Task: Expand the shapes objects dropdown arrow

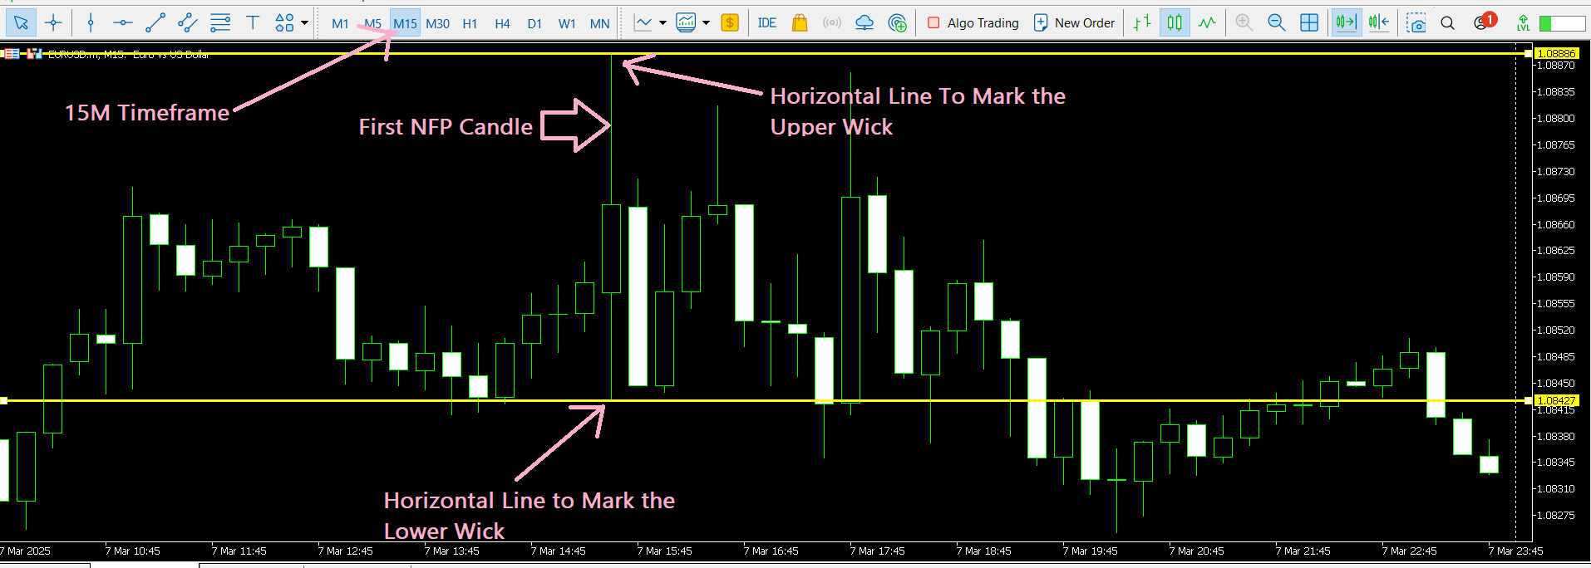Action: (305, 23)
